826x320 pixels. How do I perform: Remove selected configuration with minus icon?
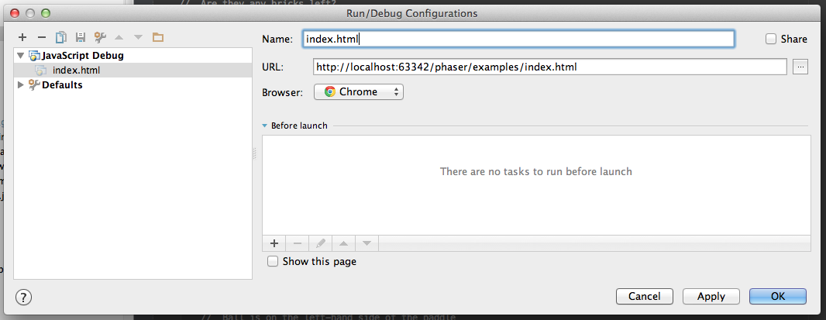[x=42, y=37]
